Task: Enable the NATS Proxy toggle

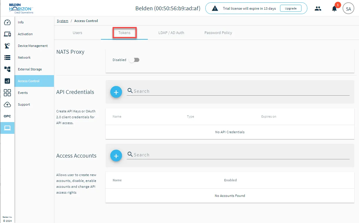Action: (134, 60)
